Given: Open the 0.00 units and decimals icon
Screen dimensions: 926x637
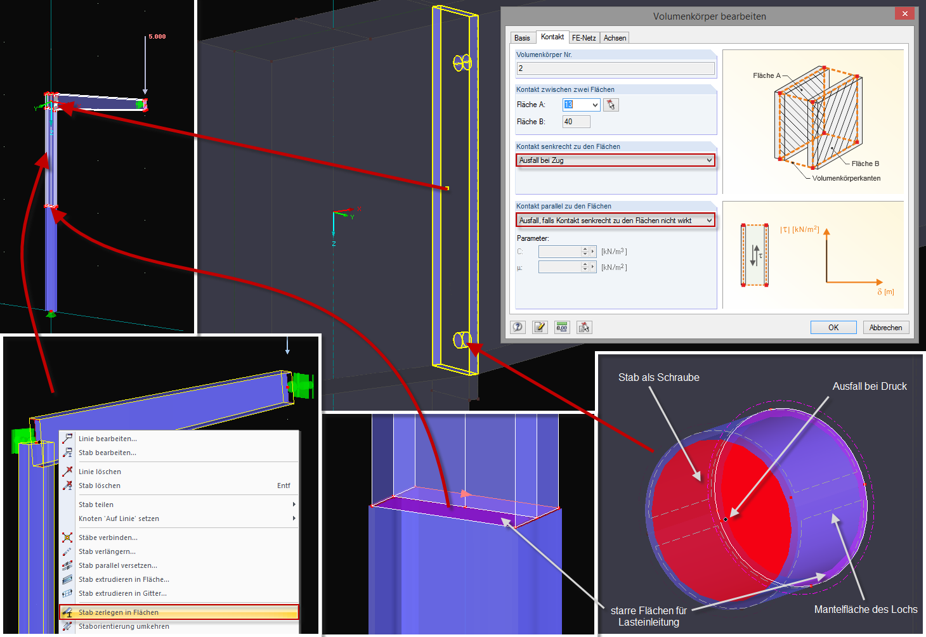Looking at the screenshot, I should tap(562, 327).
